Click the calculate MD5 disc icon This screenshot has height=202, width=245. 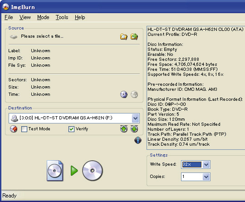(124, 94)
